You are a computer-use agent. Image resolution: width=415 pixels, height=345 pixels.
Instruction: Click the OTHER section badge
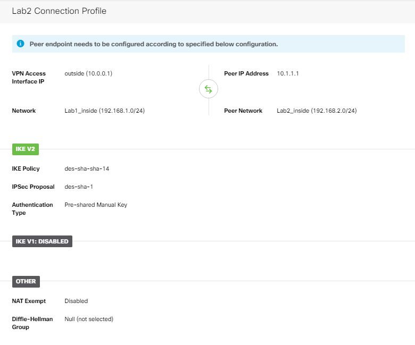tap(26, 282)
